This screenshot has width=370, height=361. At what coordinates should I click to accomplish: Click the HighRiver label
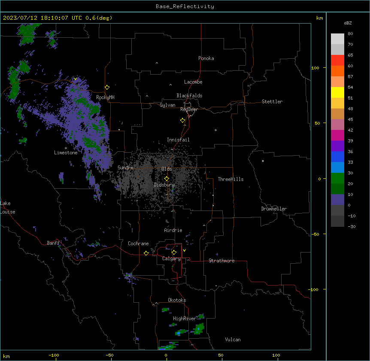185,319
